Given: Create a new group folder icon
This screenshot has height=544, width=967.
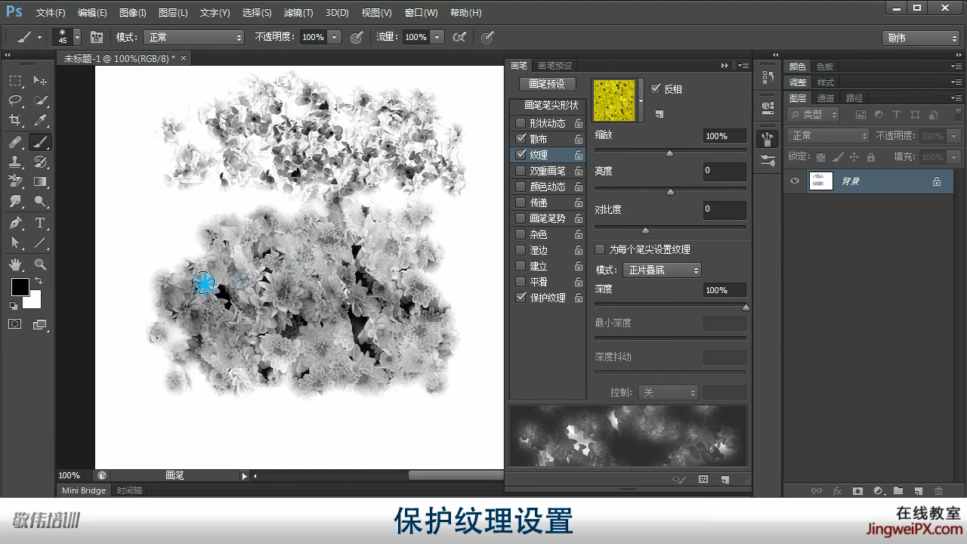Looking at the screenshot, I should tap(898, 490).
